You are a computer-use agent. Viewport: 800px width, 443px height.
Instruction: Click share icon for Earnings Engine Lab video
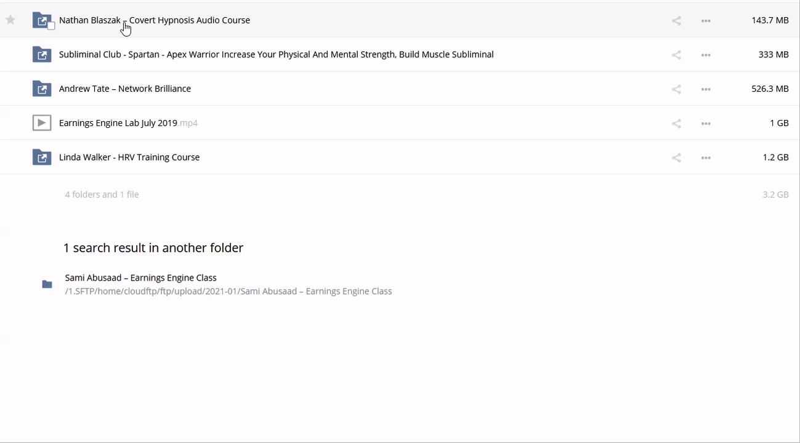(676, 124)
